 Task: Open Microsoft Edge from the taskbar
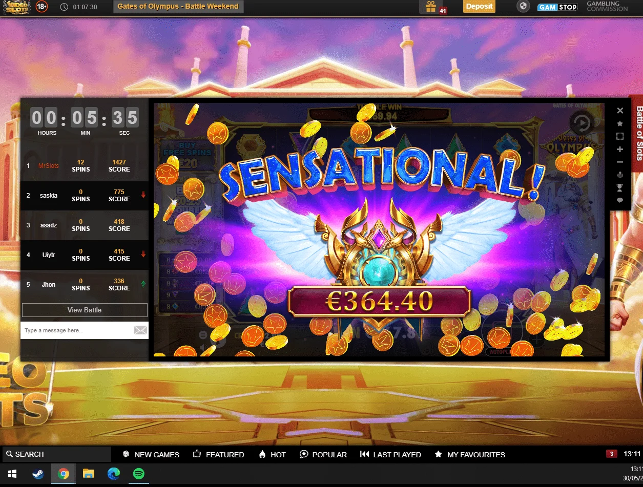click(x=114, y=474)
